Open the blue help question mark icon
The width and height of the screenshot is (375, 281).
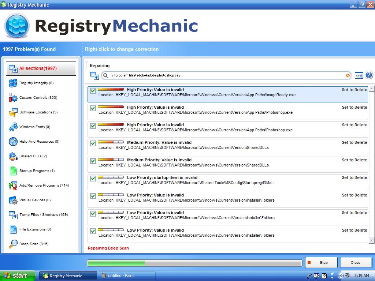369,75
